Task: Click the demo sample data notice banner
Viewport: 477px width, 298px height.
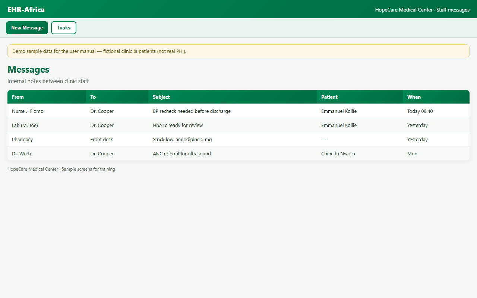Action: point(238,51)
